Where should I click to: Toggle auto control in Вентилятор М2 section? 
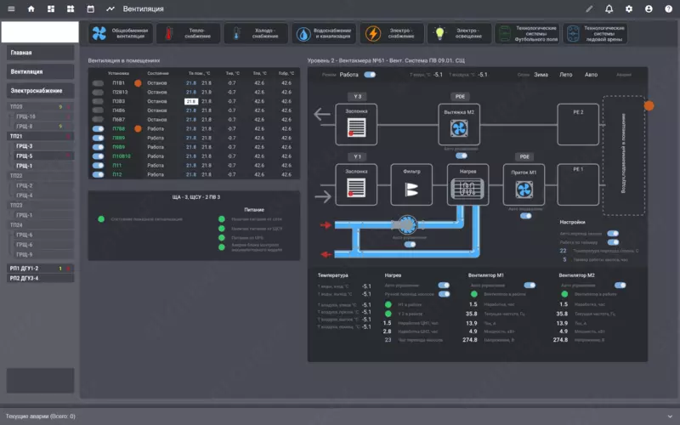pyautogui.click(x=620, y=285)
